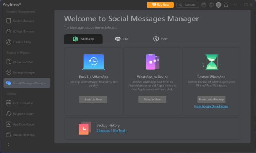Screen dimensions: 256x153
Task: Select iCloud Manager in the sidebar
Action: coord(27,31)
